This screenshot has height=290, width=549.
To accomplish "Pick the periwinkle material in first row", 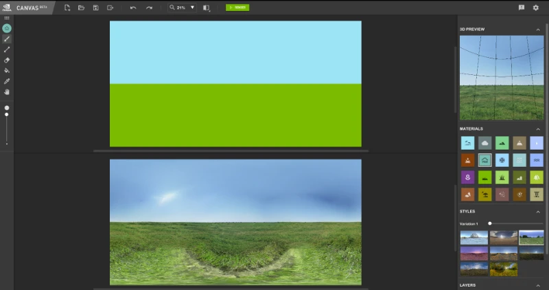I will point(537,143).
